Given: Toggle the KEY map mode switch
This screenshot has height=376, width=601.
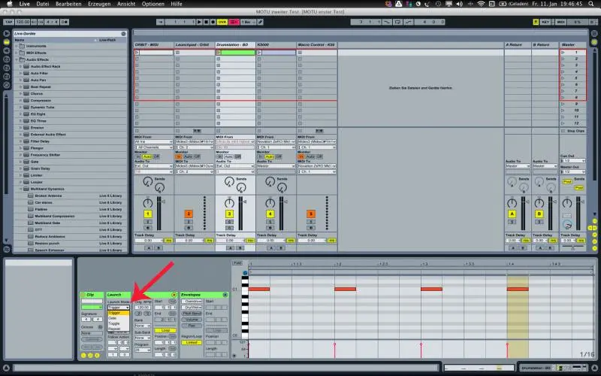Looking at the screenshot, I should [545, 23].
